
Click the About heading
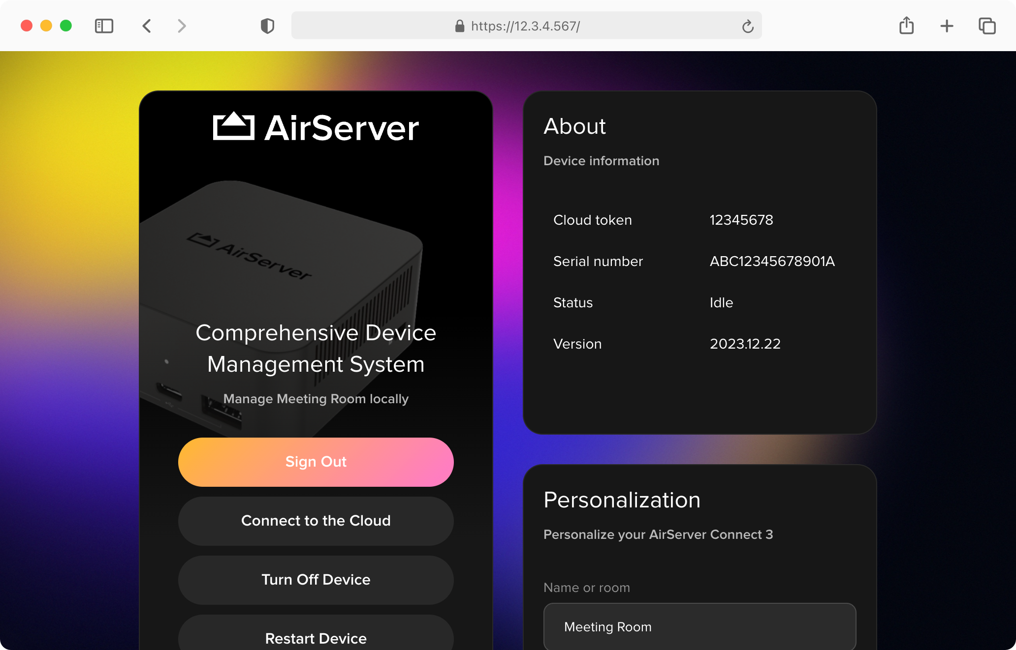click(x=574, y=126)
